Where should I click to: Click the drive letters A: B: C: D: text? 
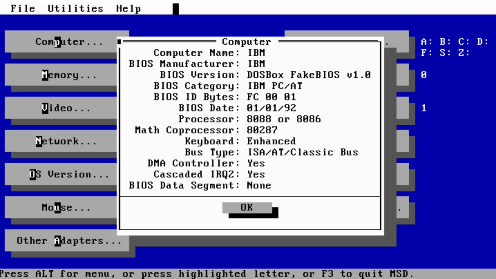click(x=455, y=42)
